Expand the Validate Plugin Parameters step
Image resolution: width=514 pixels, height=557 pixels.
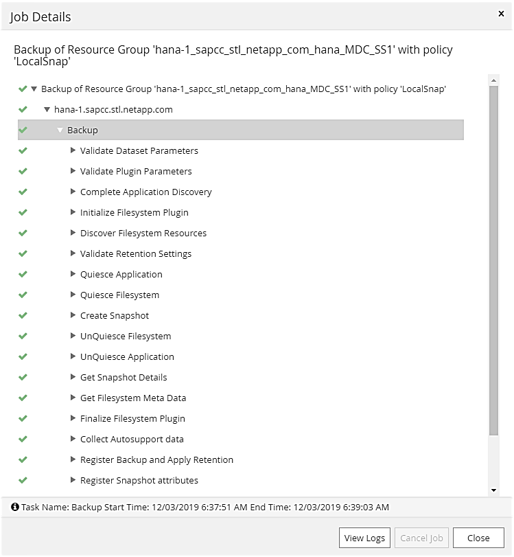tap(73, 171)
